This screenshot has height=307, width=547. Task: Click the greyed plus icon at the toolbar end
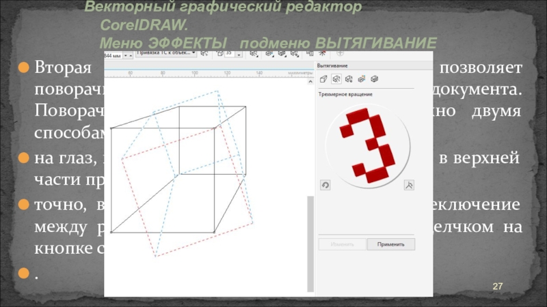[340, 53]
